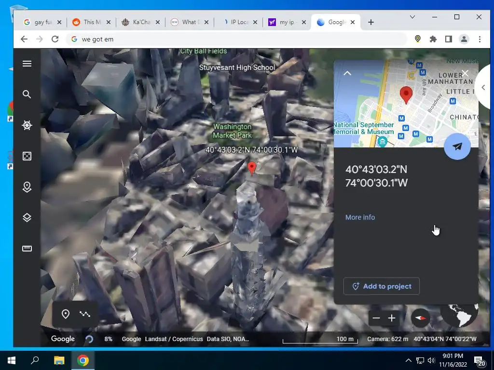This screenshot has height=370, width=494.
Task: Click the 8% loading indicator
Action: [x=109, y=339]
